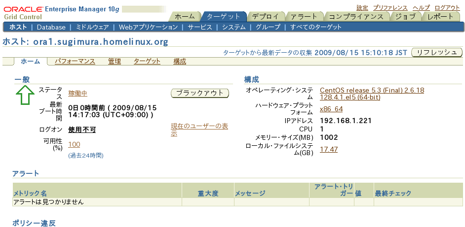
Task: Click the (過去24時間) text
Action: coord(86,156)
